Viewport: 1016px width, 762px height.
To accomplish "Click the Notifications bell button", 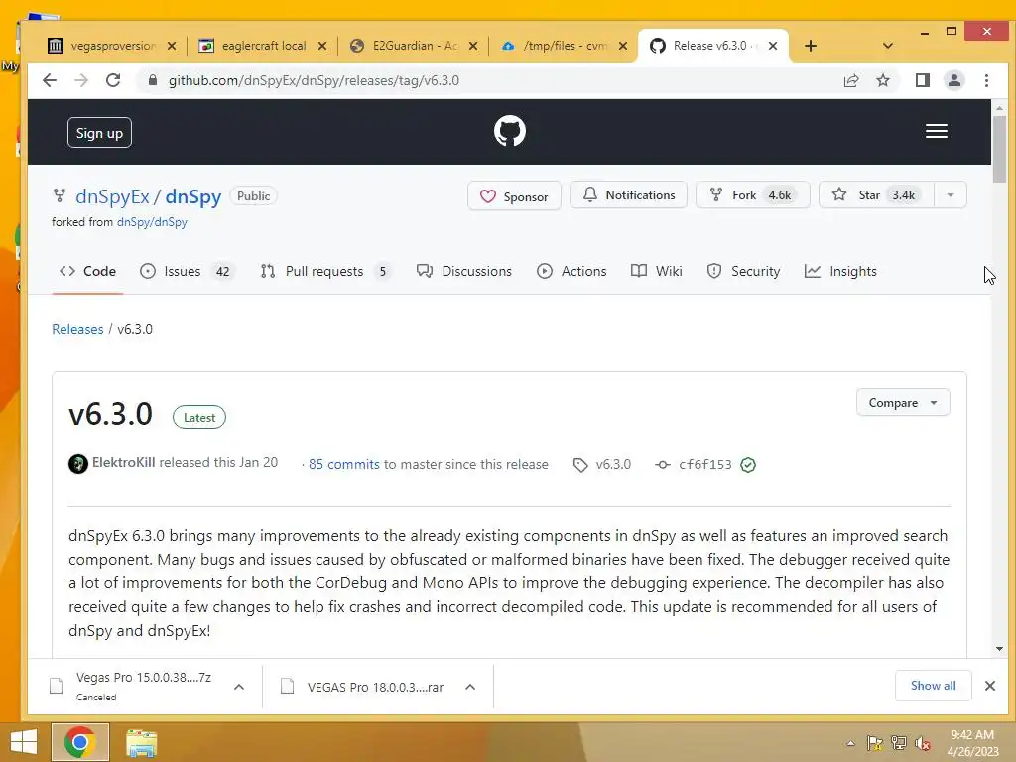I will 628,195.
